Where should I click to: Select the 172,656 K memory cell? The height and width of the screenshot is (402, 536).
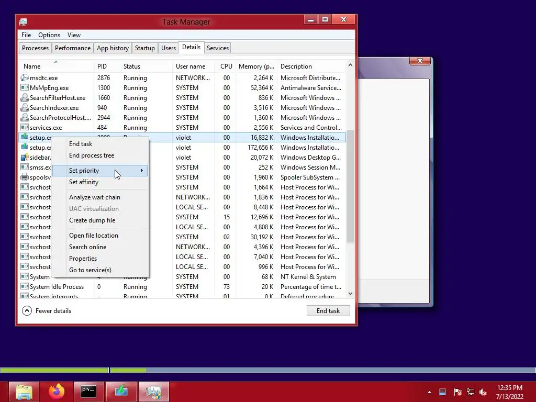point(260,147)
